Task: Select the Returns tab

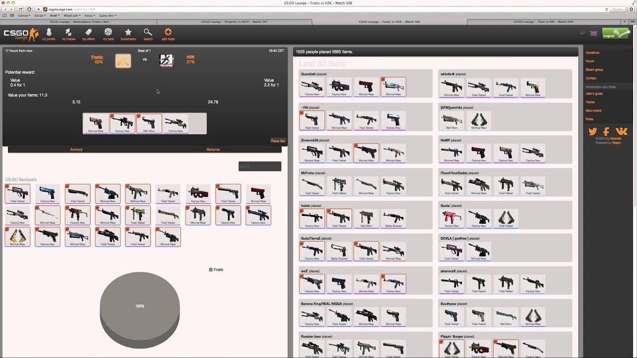Action: tap(213, 149)
